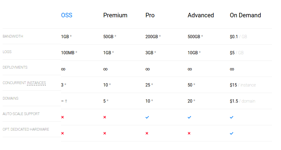Click the red X for OSS auto-scale support
The height and width of the screenshot is (150, 281).
pos(63,117)
